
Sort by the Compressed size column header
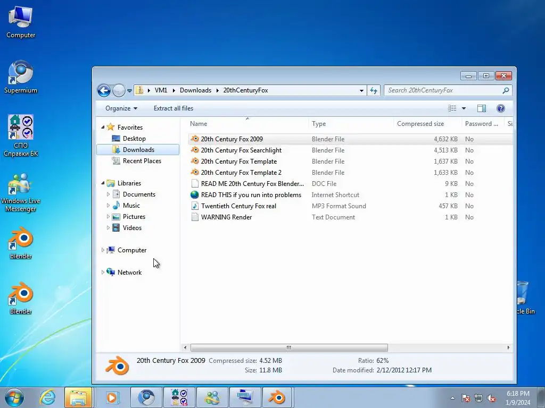pyautogui.click(x=427, y=123)
